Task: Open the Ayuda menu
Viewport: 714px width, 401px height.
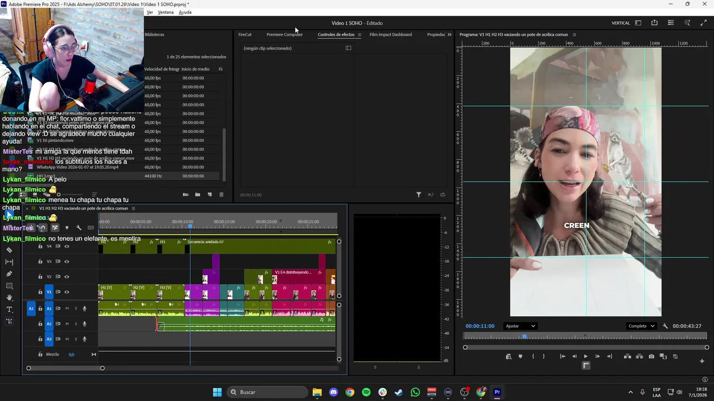Action: pos(185,12)
